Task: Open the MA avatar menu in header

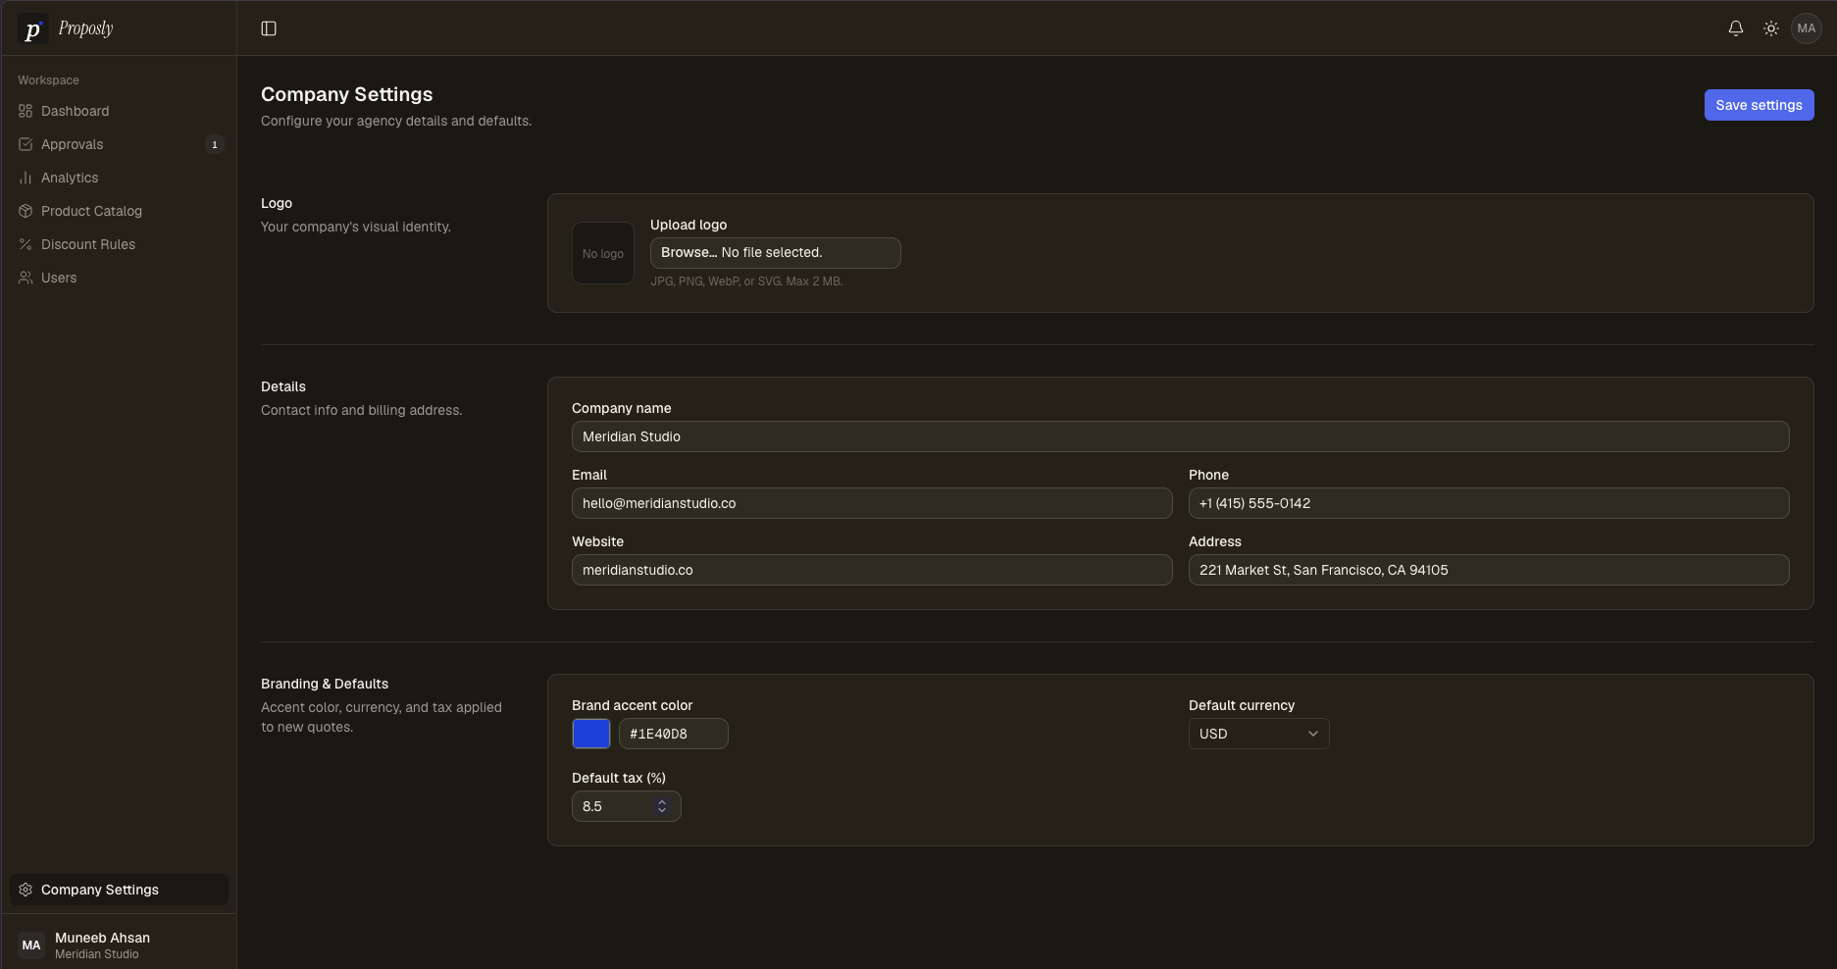Action: point(1807,28)
